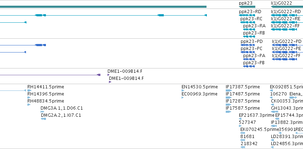
Task: Open EST EK070245.5prime
Action: click(260, 129)
